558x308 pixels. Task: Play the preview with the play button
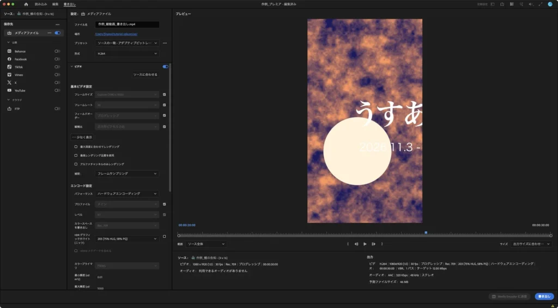(365, 244)
